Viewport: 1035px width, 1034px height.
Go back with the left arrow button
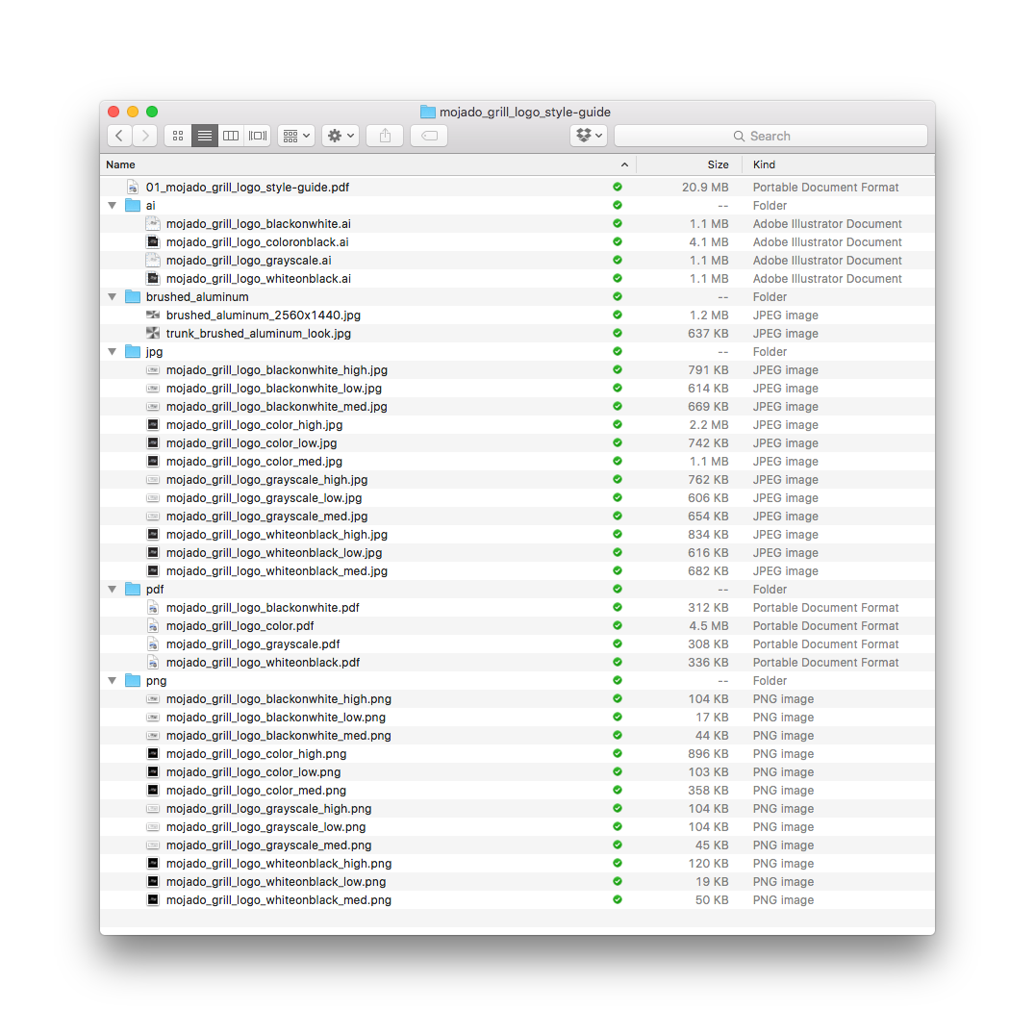pos(119,136)
